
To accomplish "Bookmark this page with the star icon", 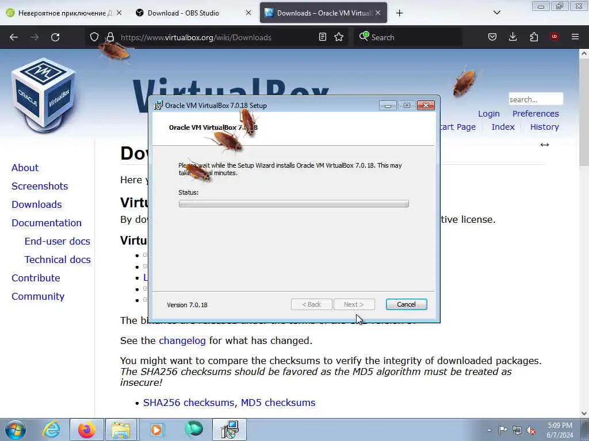I will pyautogui.click(x=339, y=37).
